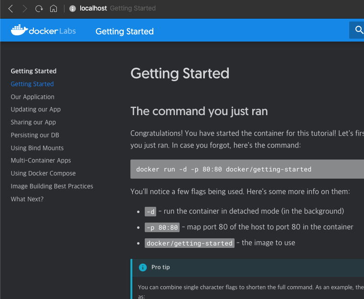
Task: Click the docker run command code block
Action: coord(247,169)
